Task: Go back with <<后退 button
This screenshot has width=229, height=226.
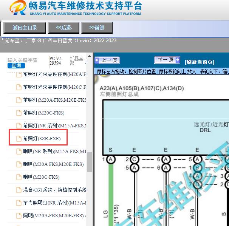Action: [x=64, y=28]
